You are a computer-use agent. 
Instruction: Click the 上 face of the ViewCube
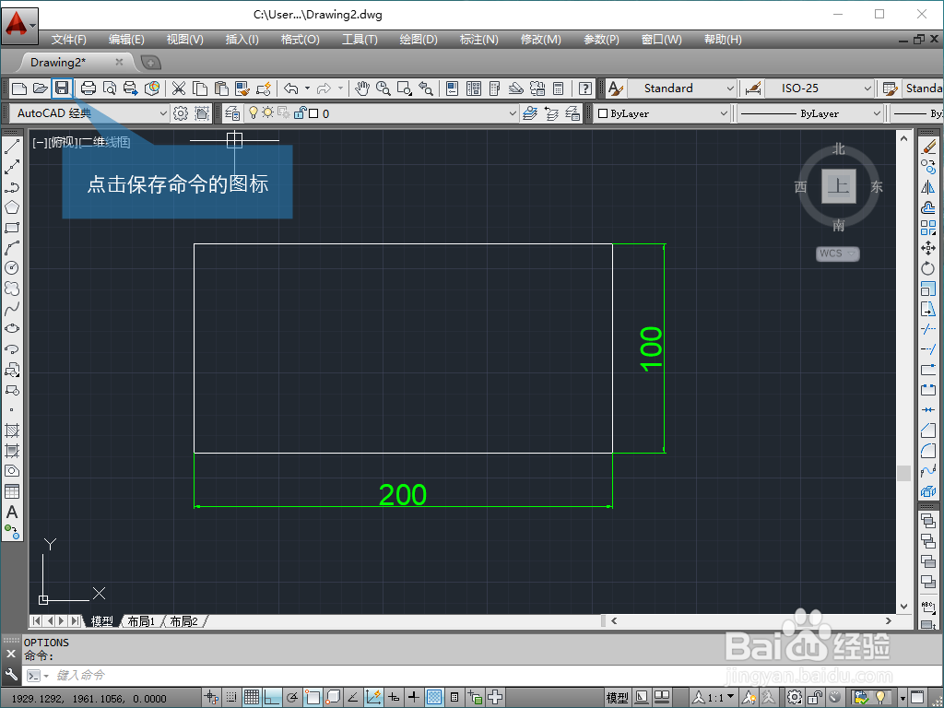point(839,186)
